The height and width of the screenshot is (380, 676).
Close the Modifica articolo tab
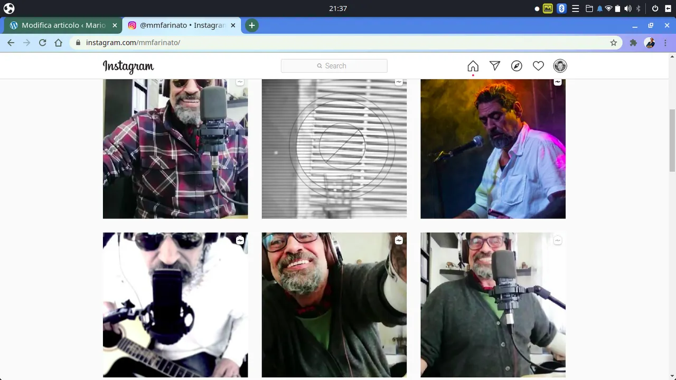pyautogui.click(x=115, y=25)
